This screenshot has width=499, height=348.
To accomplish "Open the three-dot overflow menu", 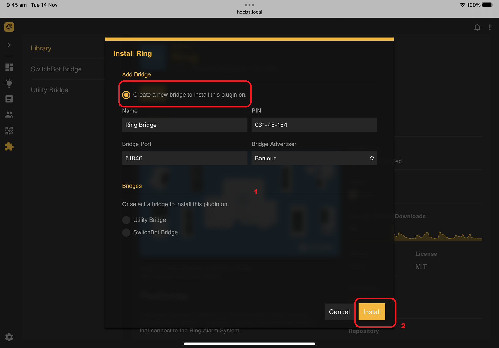I will (x=490, y=27).
